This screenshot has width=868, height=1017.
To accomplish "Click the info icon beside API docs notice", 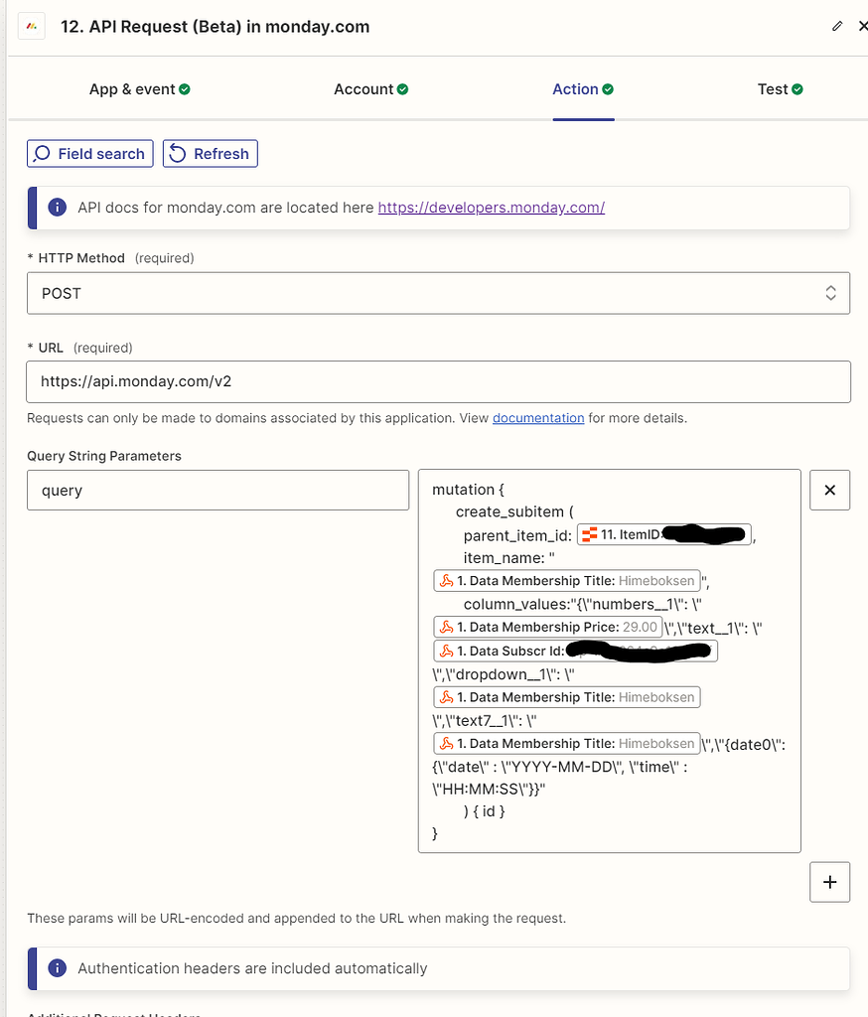I will pyautogui.click(x=57, y=208).
